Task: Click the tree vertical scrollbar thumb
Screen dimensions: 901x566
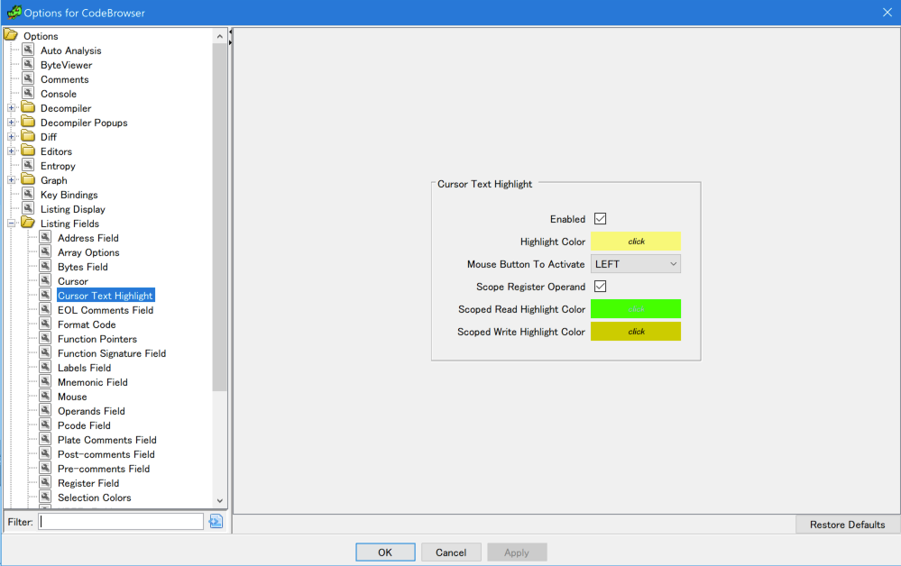Action: click(x=219, y=217)
